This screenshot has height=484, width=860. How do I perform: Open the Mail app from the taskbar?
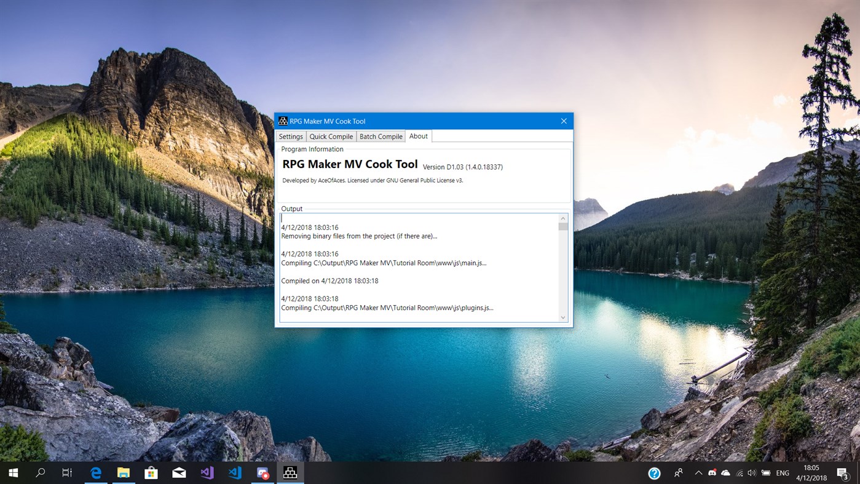pyautogui.click(x=179, y=473)
